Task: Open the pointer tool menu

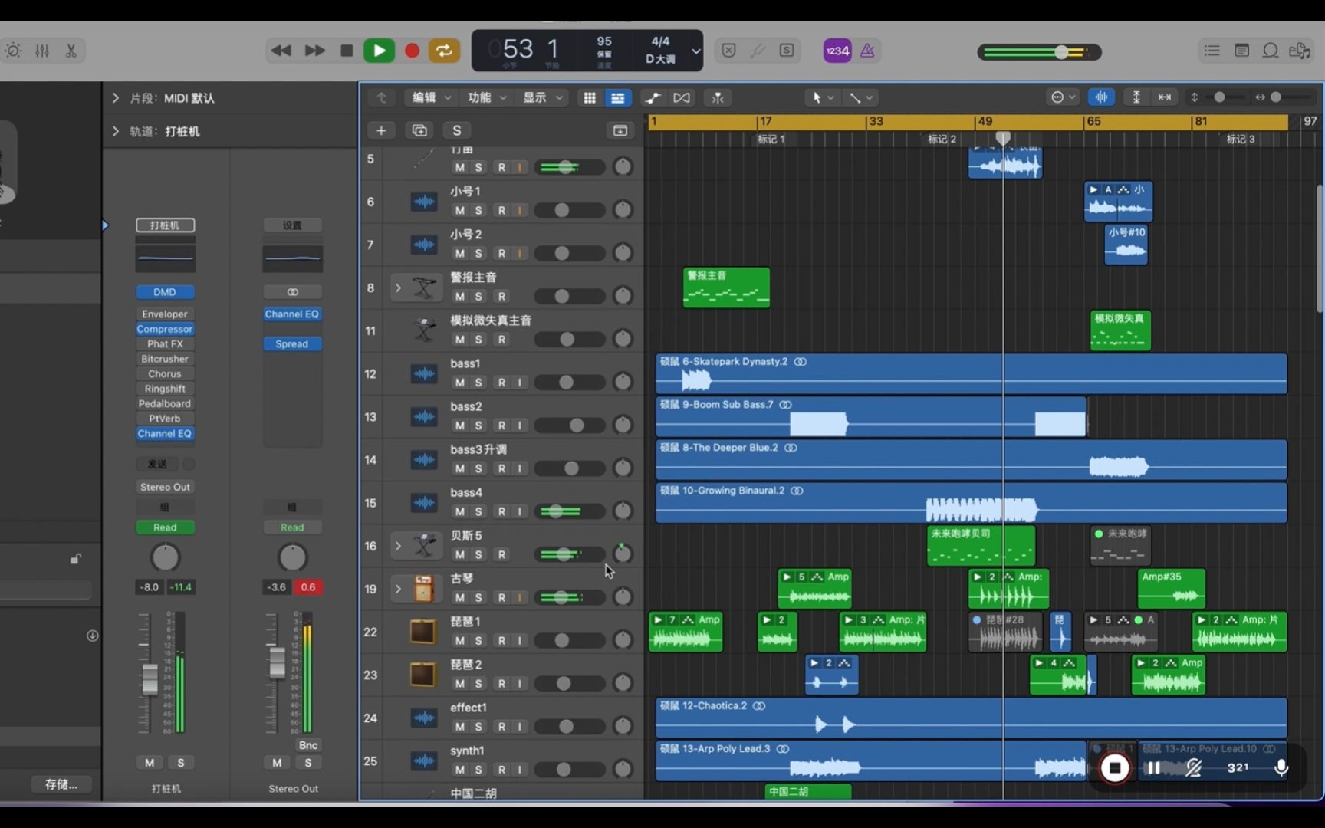Action: click(x=823, y=97)
